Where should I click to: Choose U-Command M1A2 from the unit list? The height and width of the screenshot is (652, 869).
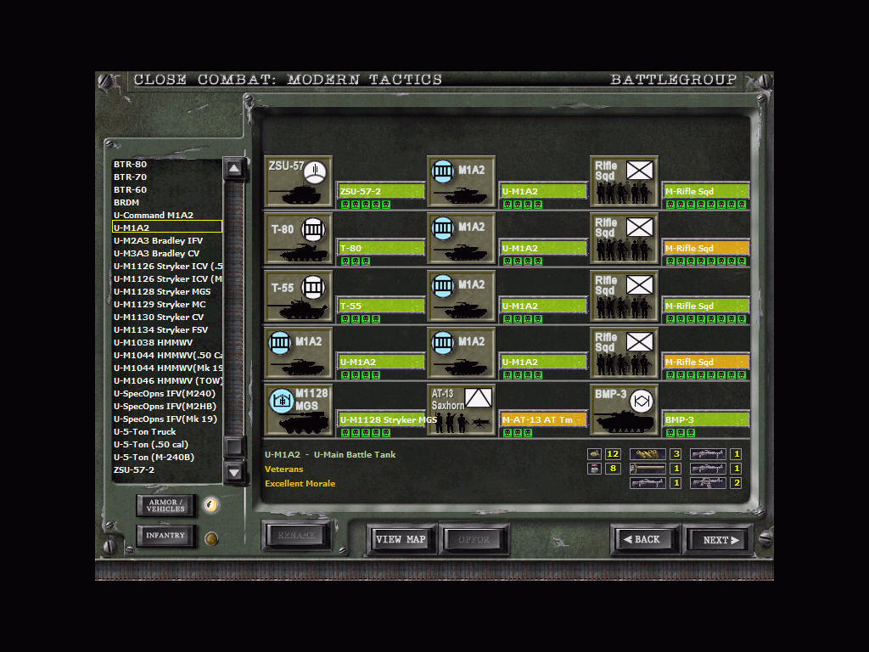click(154, 215)
